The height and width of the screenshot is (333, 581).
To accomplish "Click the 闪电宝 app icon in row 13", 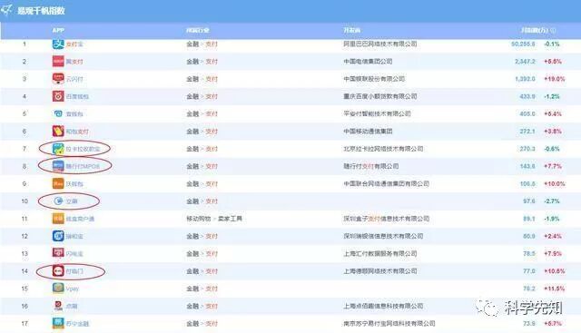I will [58, 253].
